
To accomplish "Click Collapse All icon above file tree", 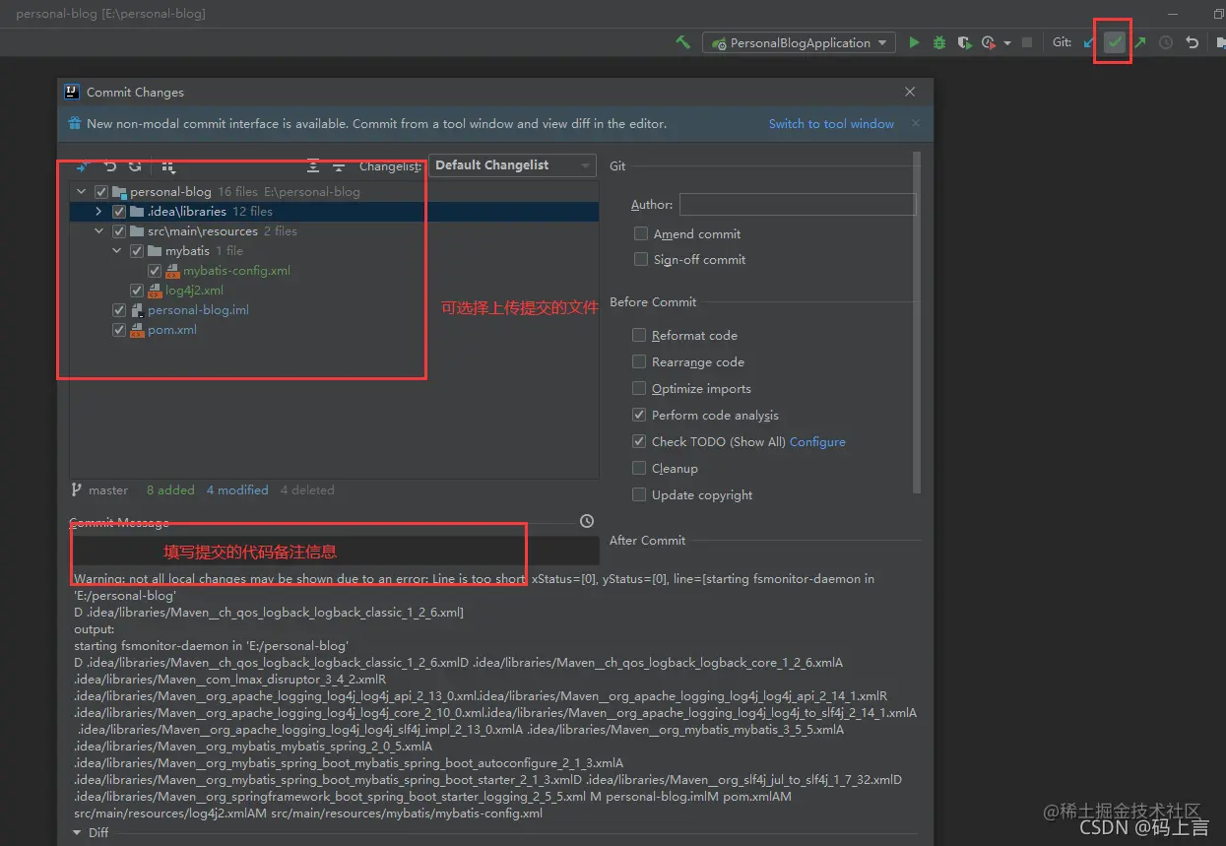I will pos(339,166).
